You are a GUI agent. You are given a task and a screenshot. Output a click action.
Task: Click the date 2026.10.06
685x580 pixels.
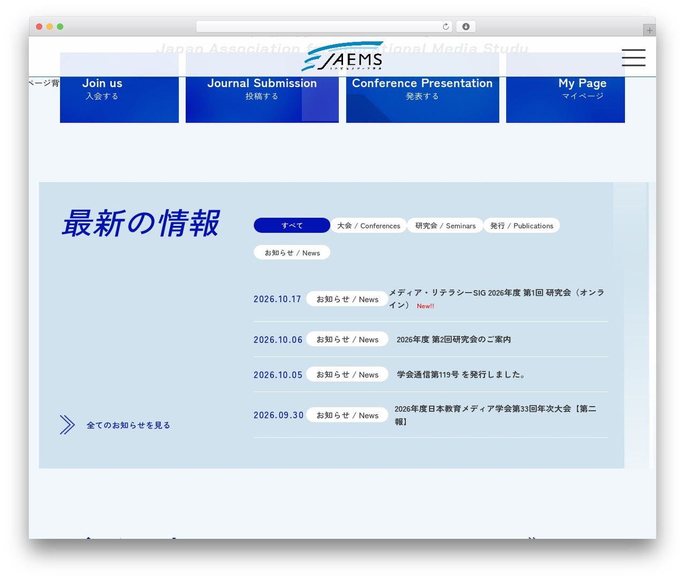(278, 340)
